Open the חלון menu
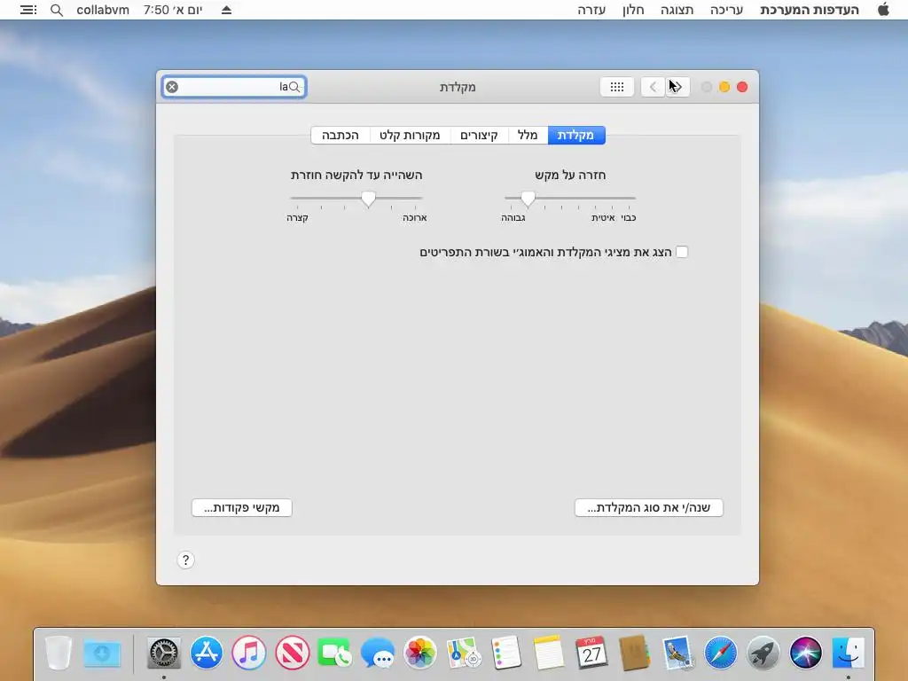 coord(633,10)
